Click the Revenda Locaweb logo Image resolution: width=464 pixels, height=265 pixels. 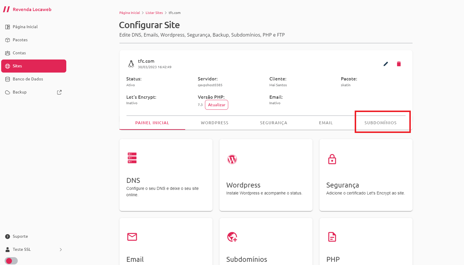[27, 9]
